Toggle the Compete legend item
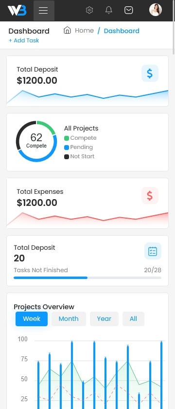Viewport: 175px width, 409px height. pos(80,138)
